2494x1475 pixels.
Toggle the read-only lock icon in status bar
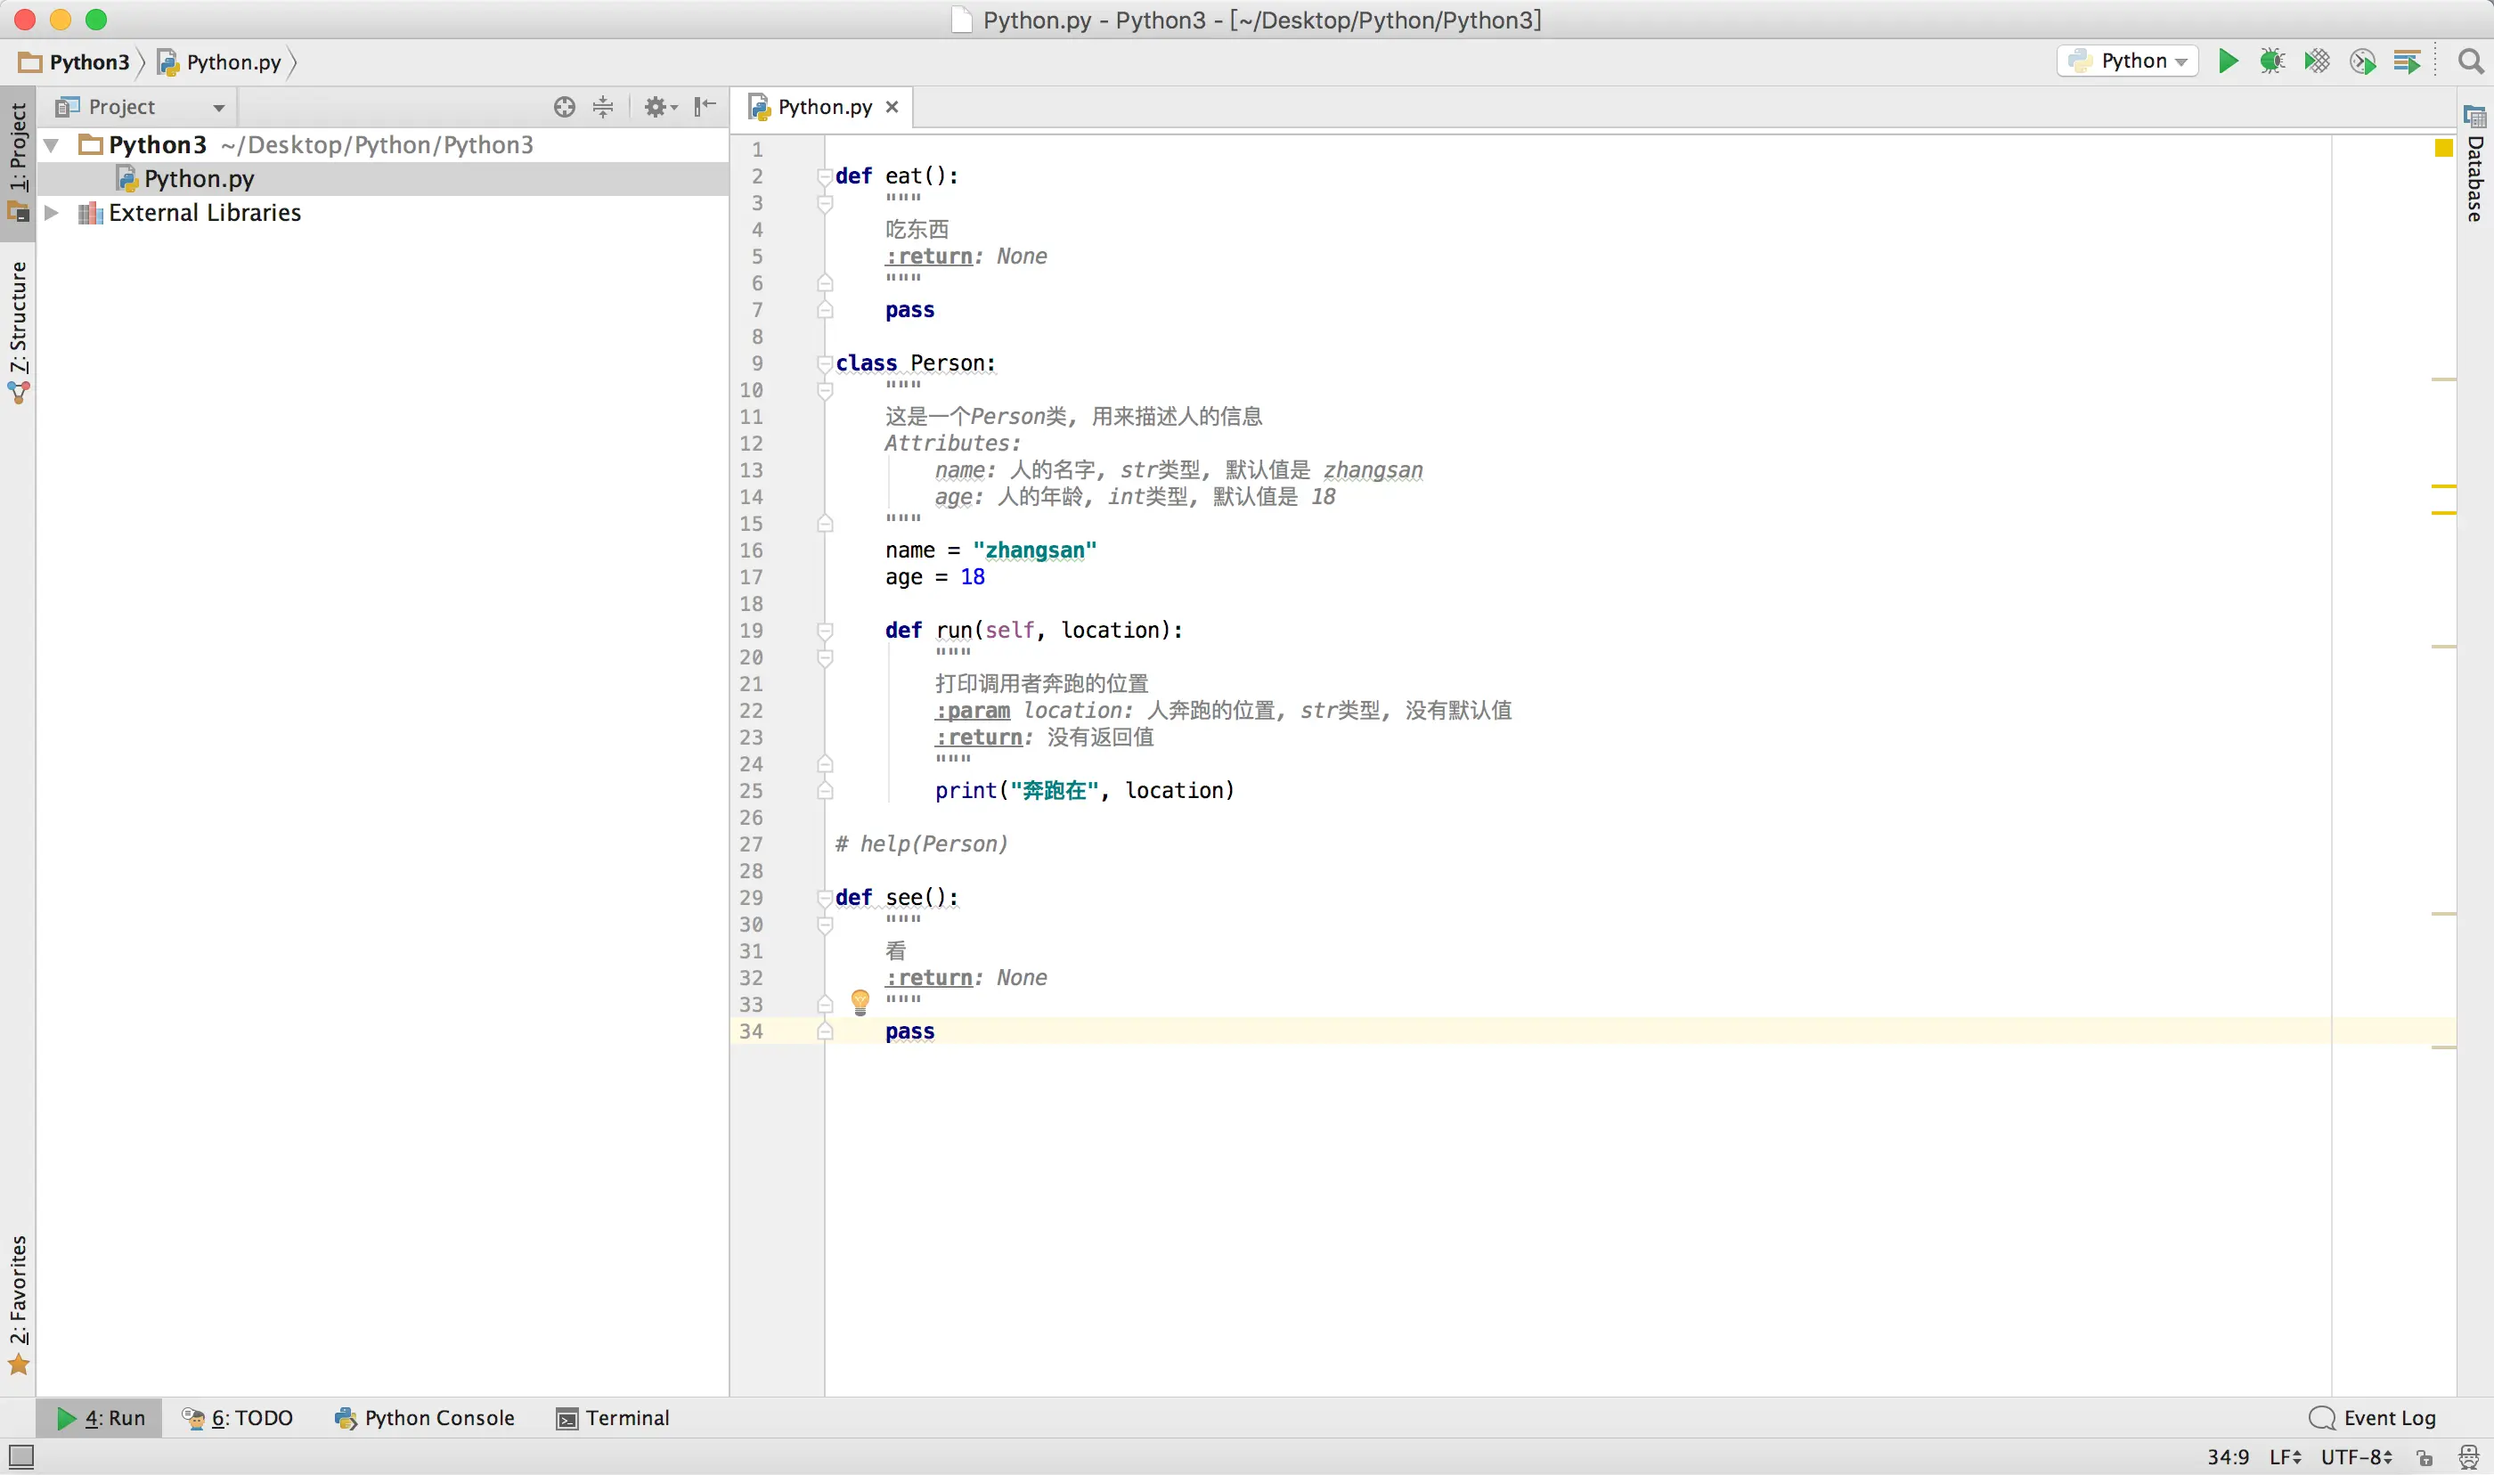click(x=2425, y=1458)
